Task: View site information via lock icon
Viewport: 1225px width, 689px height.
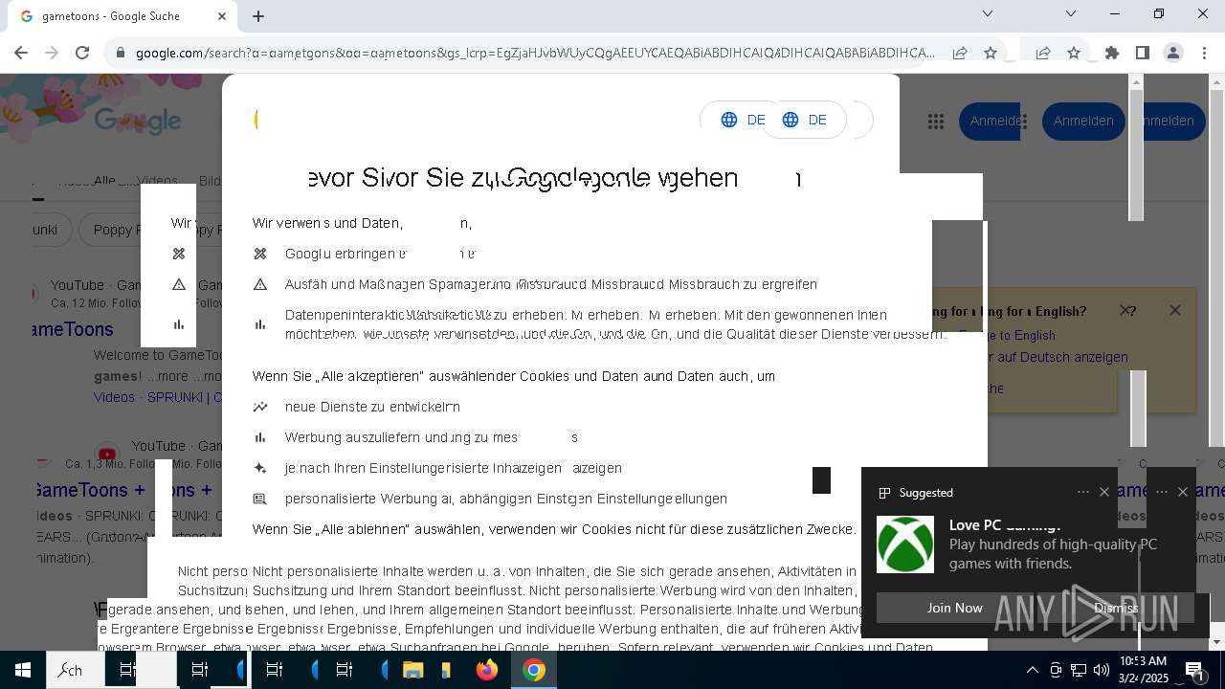Action: (121, 53)
